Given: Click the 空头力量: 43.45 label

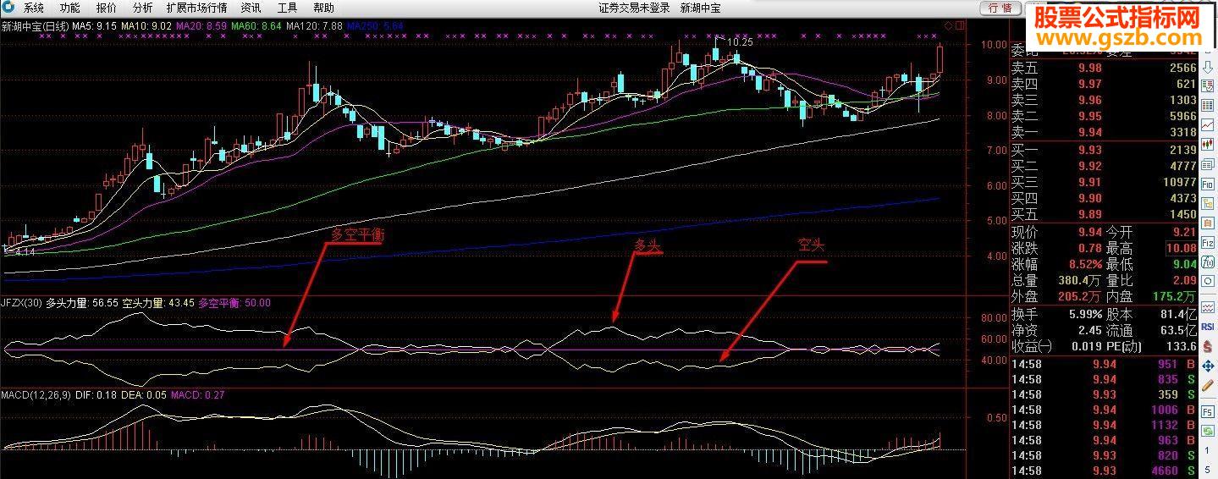Looking at the screenshot, I should (x=158, y=302).
